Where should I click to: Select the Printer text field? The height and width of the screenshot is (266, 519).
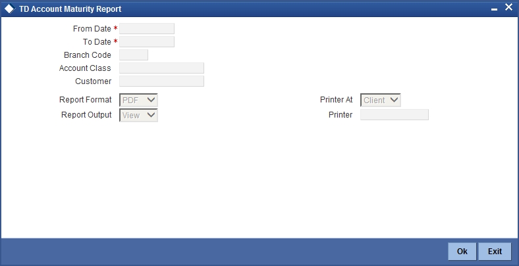pos(395,114)
